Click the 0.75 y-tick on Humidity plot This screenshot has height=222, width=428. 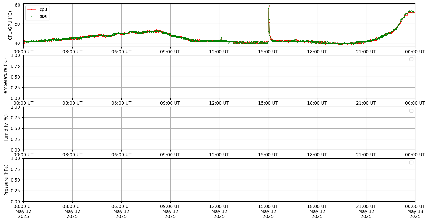[x=15, y=118]
